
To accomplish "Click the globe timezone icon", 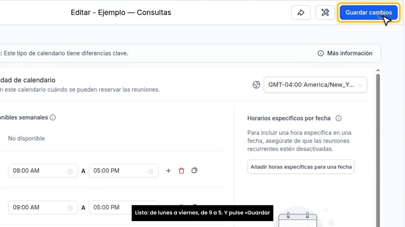I will (256, 85).
